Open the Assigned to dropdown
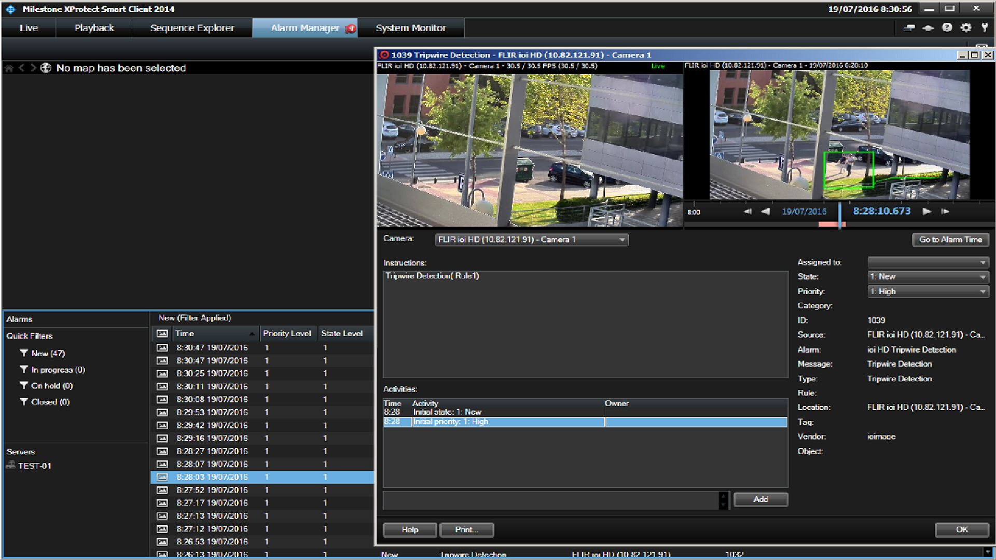This screenshot has width=996, height=560. pyautogui.click(x=928, y=262)
